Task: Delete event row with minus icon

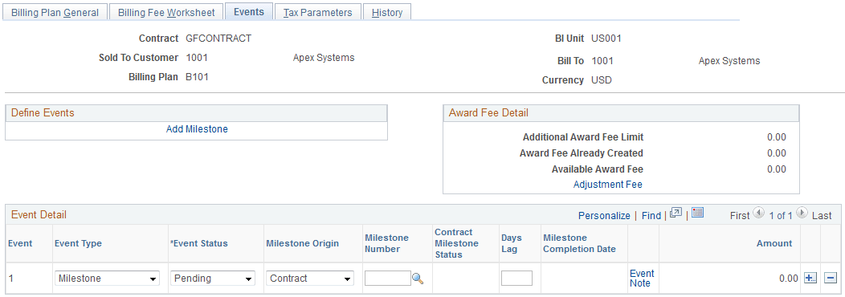Action: [x=831, y=278]
